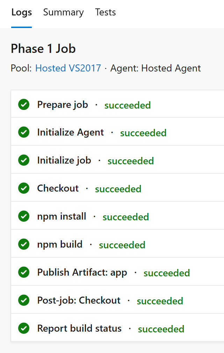Click the success icon for Initialize Agent

[x=24, y=132]
